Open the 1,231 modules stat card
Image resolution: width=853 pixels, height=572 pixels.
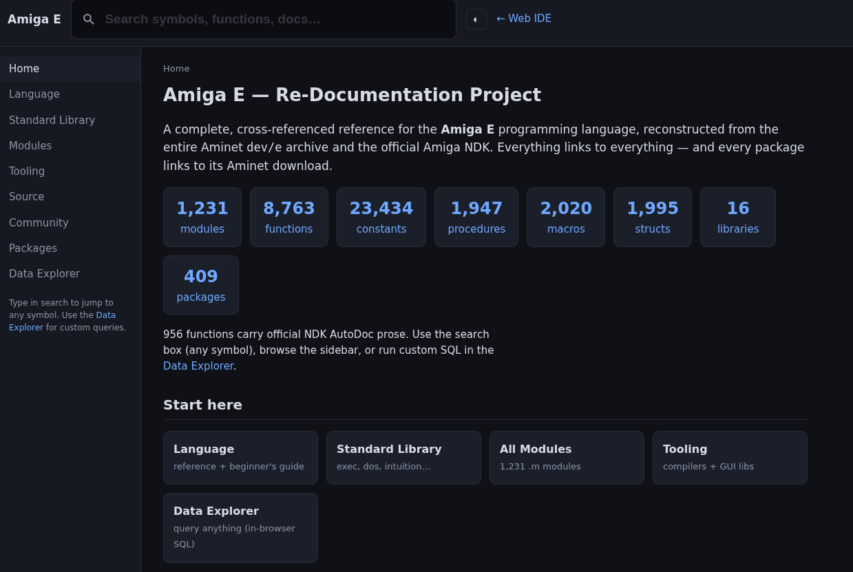click(202, 217)
